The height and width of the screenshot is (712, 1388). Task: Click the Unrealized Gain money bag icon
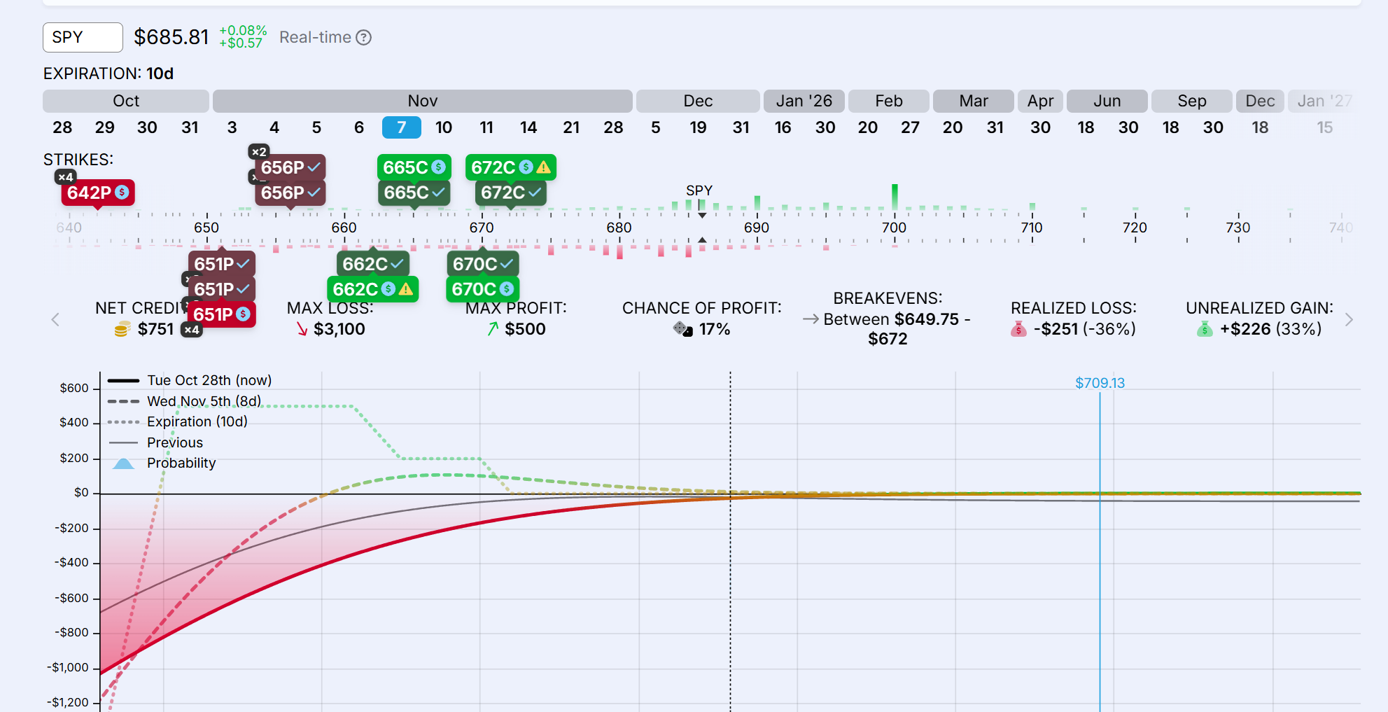click(x=1204, y=329)
